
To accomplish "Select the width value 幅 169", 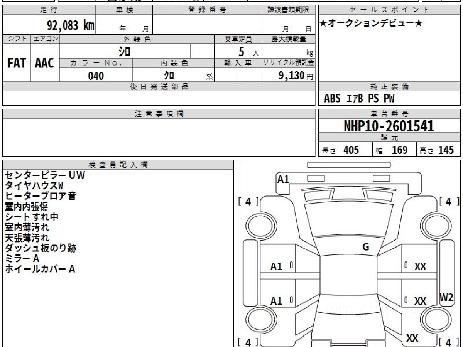I will 392,150.
